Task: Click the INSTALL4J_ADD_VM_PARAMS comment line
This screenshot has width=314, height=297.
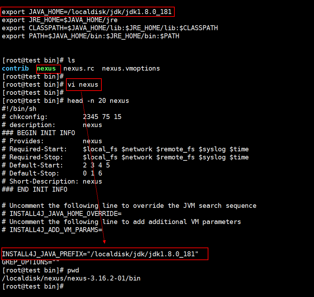Action: pyautogui.click(x=52, y=230)
